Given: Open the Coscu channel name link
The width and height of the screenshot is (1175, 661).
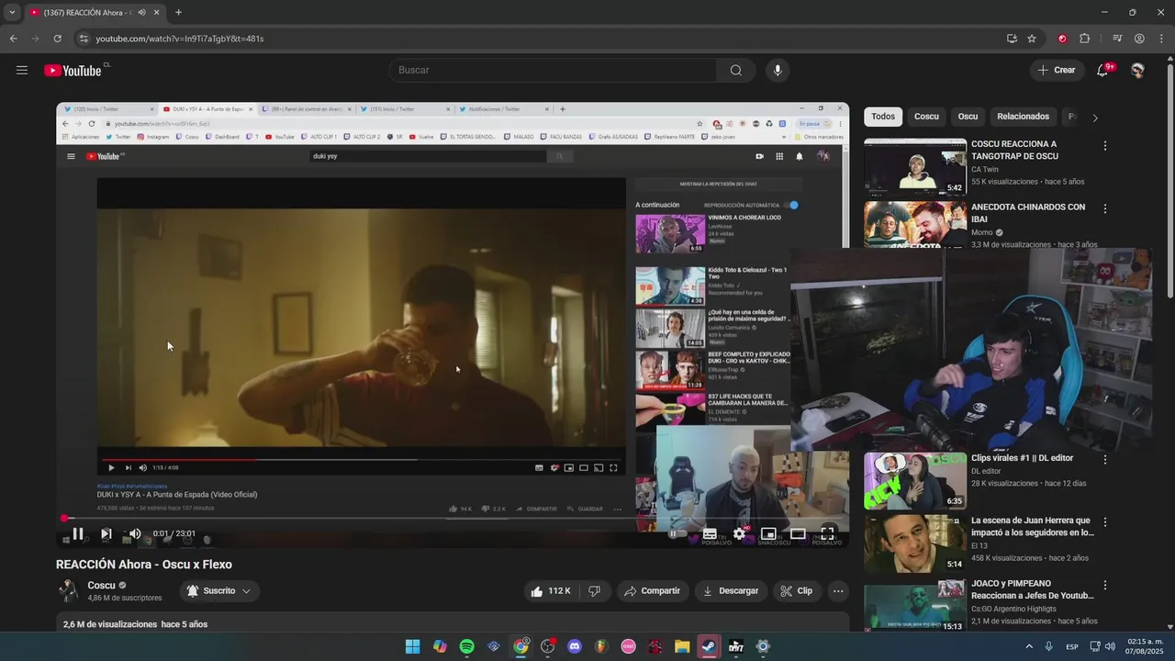Looking at the screenshot, I should click(101, 586).
